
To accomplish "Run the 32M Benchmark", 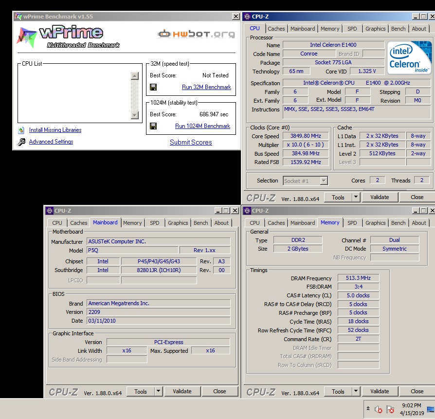I will pyautogui.click(x=206, y=87).
